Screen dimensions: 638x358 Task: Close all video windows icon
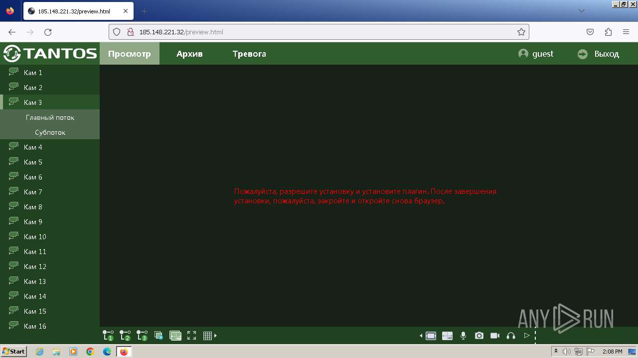[159, 336]
